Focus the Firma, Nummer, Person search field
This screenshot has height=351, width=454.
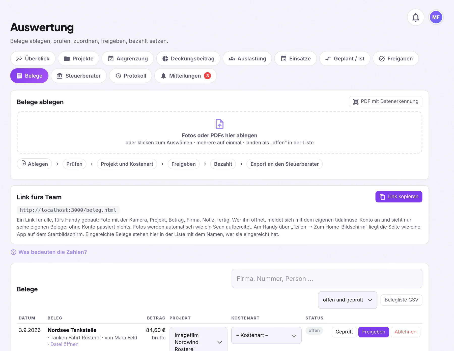pos(327,278)
